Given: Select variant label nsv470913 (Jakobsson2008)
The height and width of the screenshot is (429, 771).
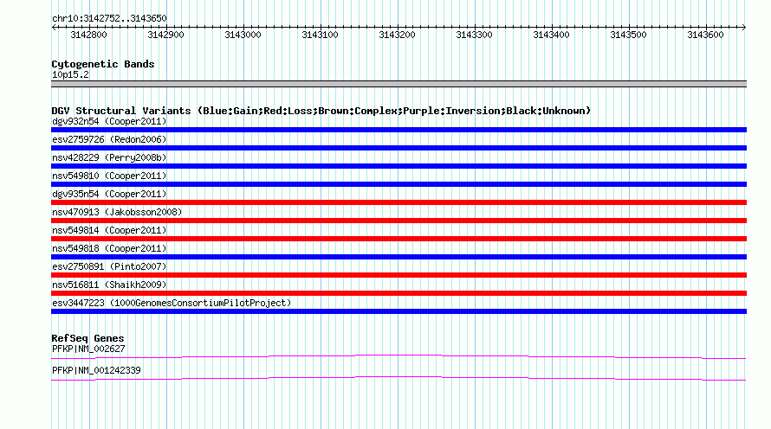Looking at the screenshot, I should [117, 212].
